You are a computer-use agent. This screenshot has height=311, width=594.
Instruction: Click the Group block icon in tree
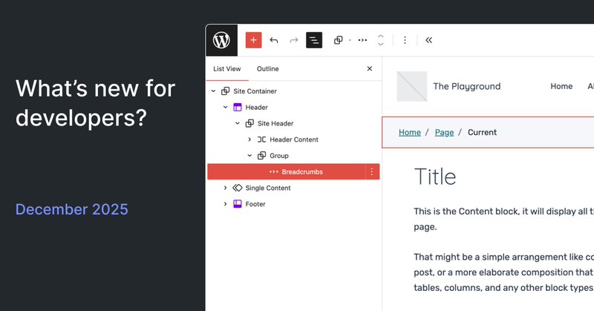[262, 155]
